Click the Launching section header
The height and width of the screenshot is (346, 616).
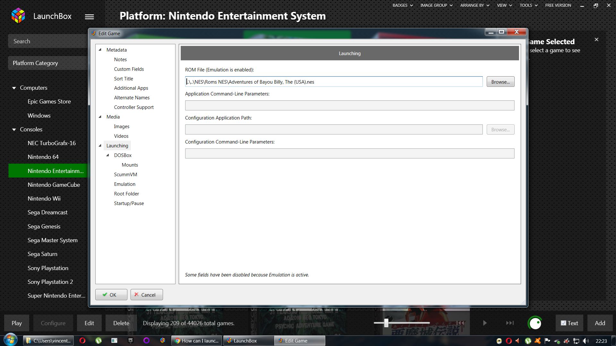pos(350,53)
